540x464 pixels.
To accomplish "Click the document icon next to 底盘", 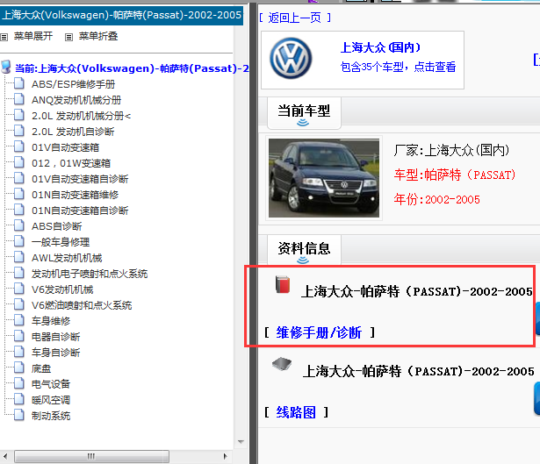I will (x=19, y=368).
